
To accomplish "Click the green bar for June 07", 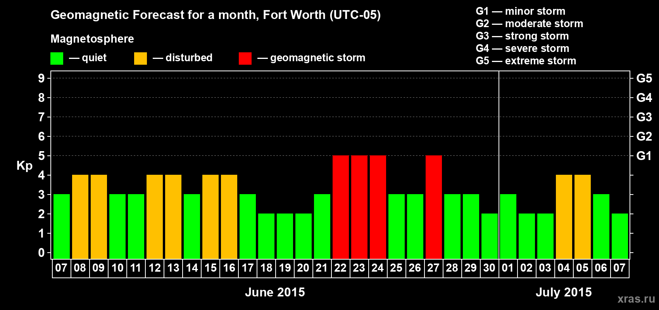I will (x=62, y=227).
